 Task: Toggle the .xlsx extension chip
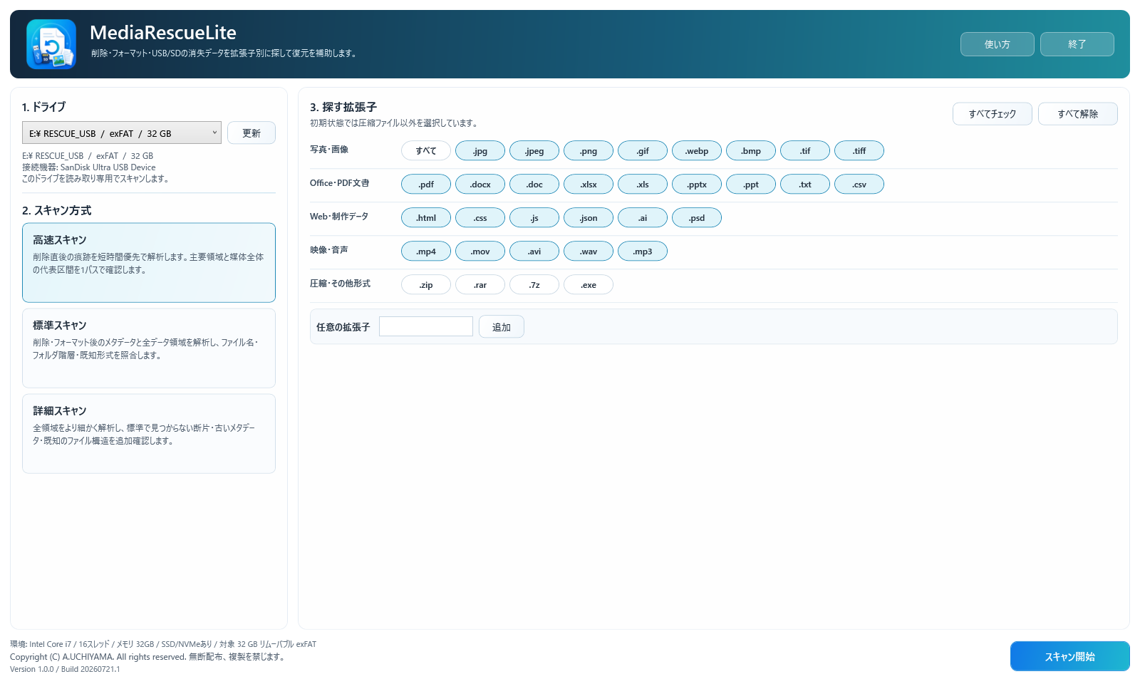point(589,185)
